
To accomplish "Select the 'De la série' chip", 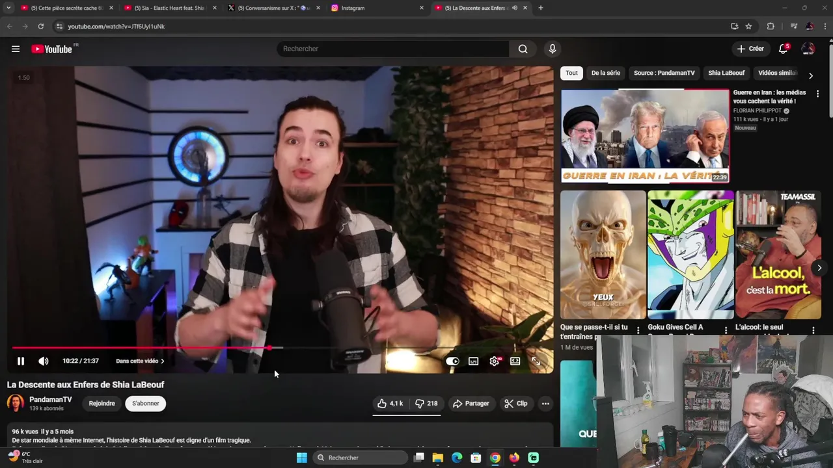I will pos(605,73).
